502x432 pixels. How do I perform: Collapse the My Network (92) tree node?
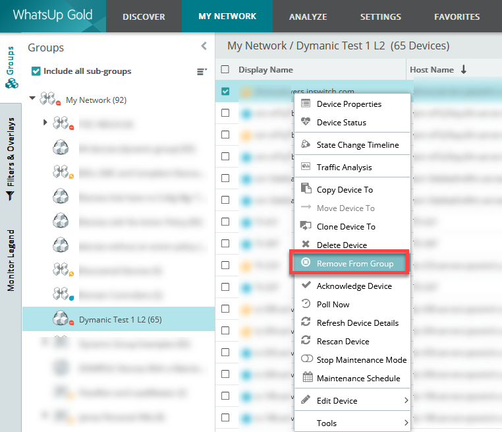[x=32, y=98]
